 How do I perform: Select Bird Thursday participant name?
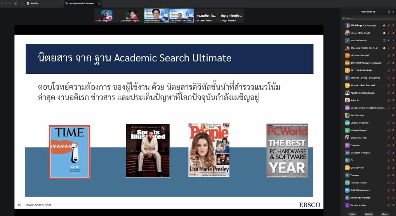357,115
